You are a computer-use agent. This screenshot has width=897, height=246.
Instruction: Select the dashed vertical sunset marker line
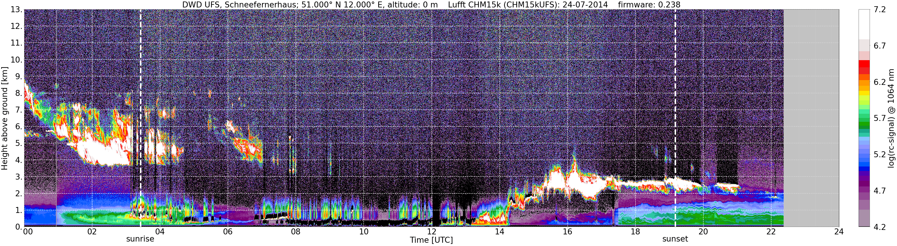(675, 118)
